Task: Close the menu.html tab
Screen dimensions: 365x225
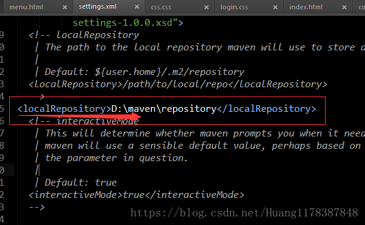Action: pos(65,7)
